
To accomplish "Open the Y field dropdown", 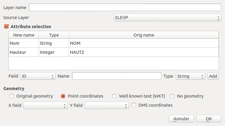I will [x=106, y=105].
